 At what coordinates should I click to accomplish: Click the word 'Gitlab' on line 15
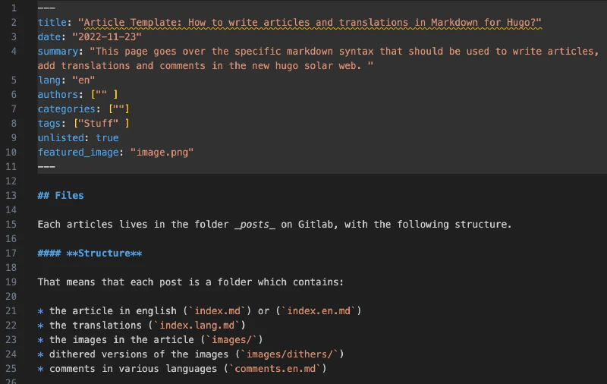click(x=315, y=225)
